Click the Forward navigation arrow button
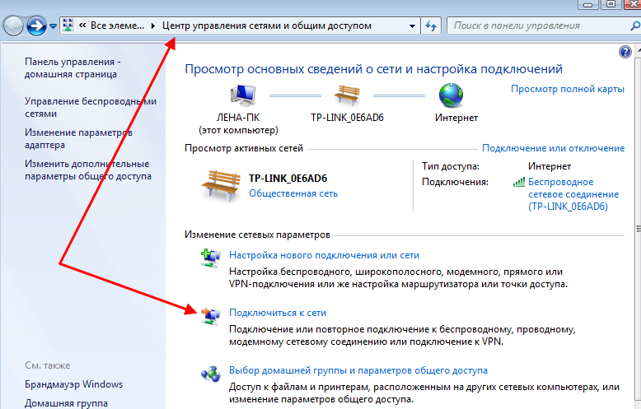This screenshot has height=409, width=641. pos(36,26)
